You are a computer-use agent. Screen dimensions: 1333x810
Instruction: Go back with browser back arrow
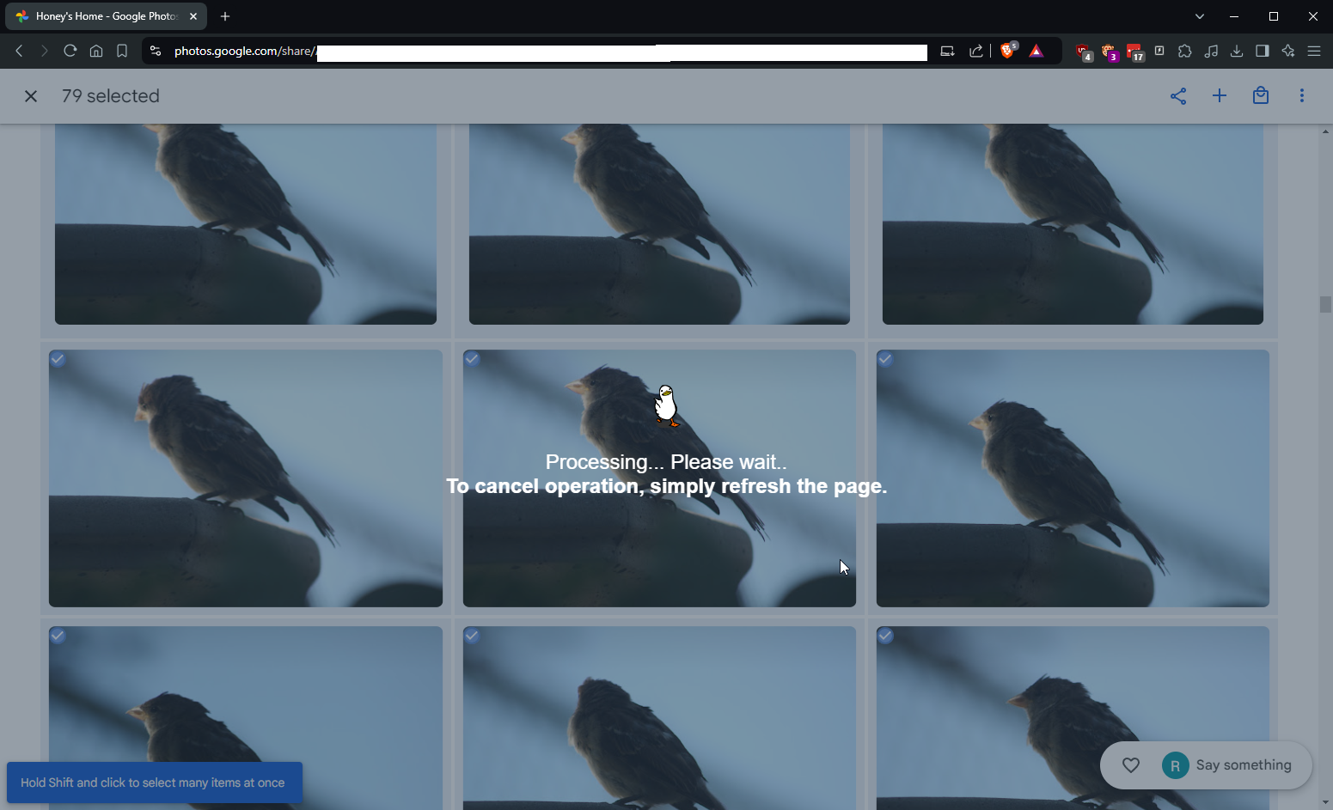19,51
